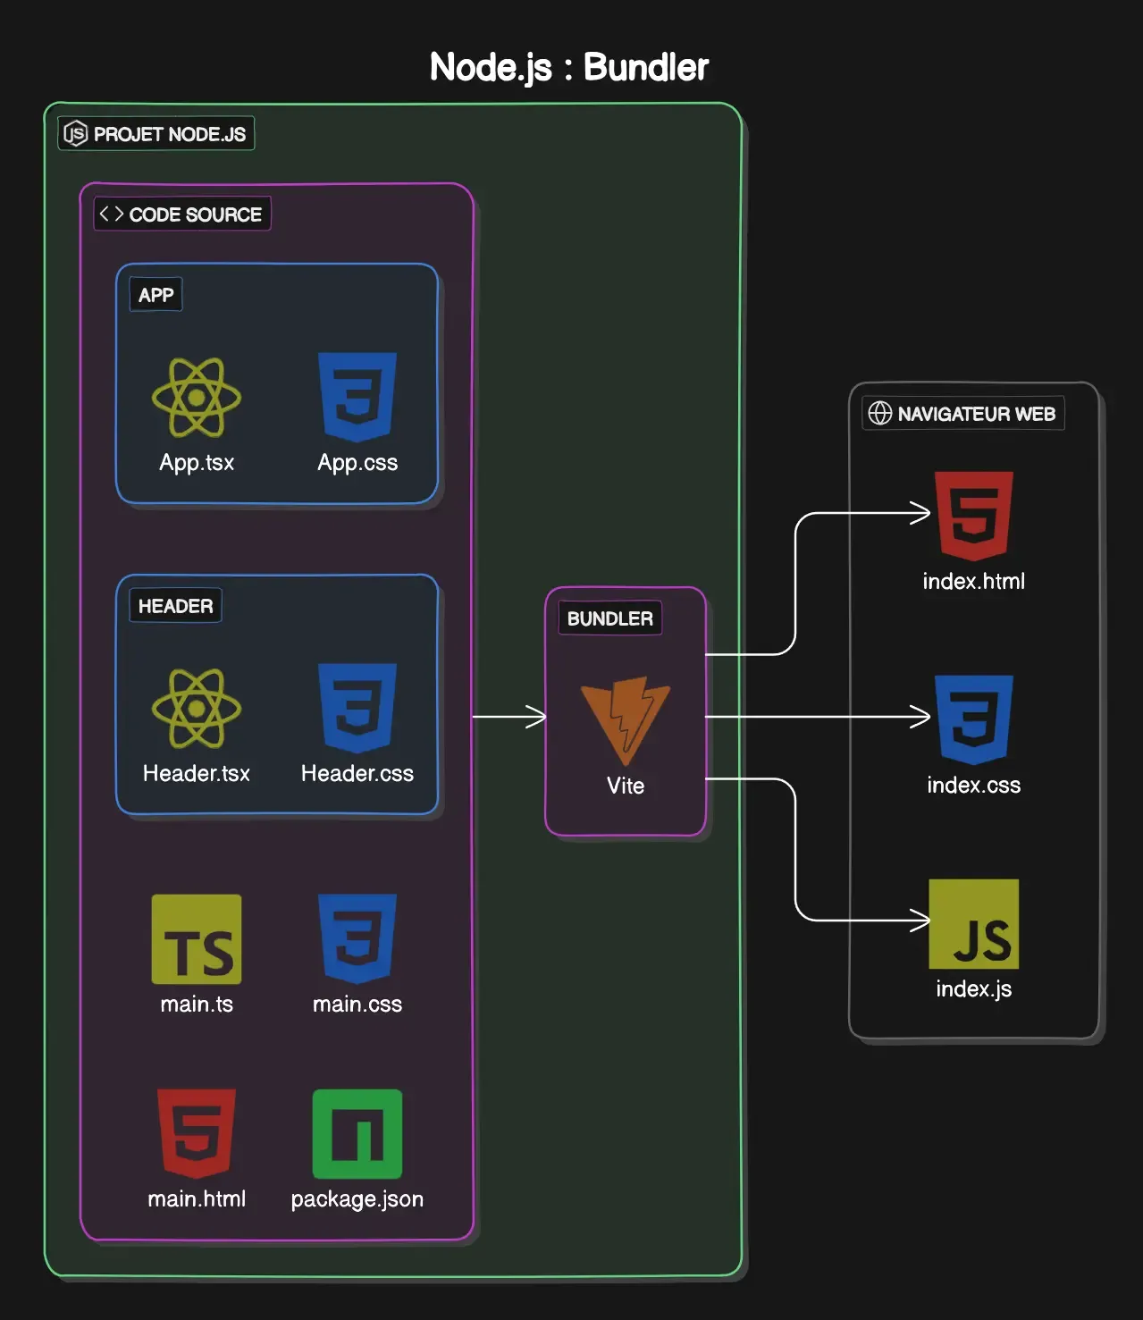Click the App.tsx file name
This screenshot has width=1143, height=1320.
[x=197, y=463]
